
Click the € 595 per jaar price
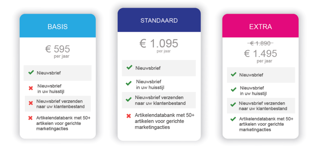click(x=58, y=52)
